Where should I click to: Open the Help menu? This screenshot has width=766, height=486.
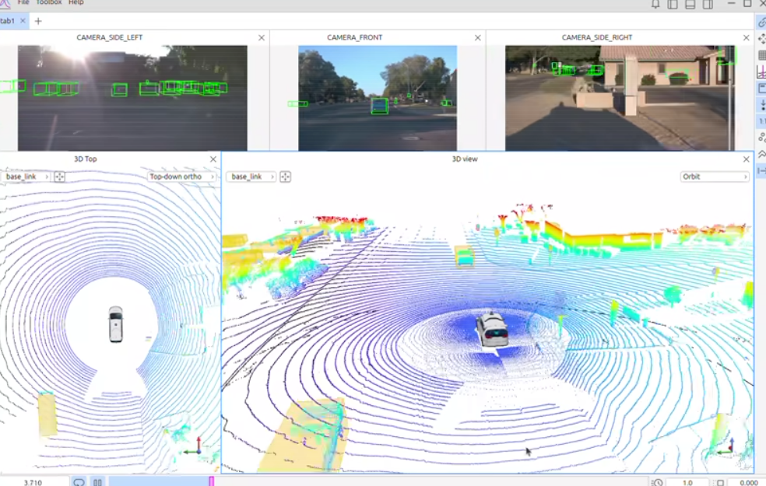pos(76,2)
